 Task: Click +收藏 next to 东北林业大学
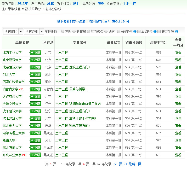pyautogui.click(x=36, y=155)
